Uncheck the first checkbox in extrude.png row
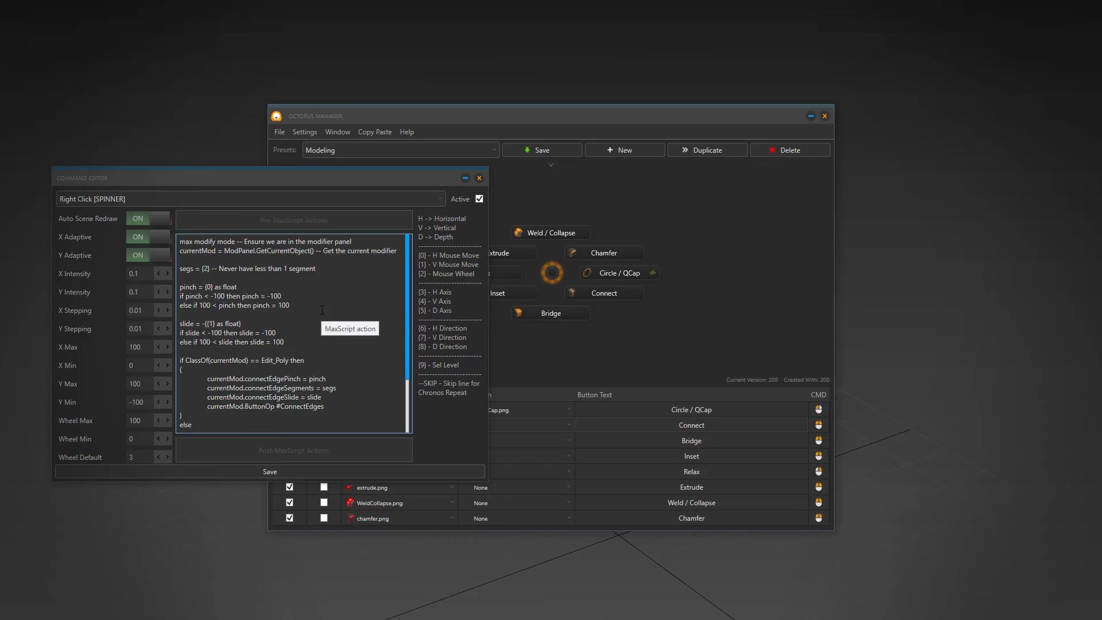Image resolution: width=1102 pixels, height=620 pixels. (289, 487)
